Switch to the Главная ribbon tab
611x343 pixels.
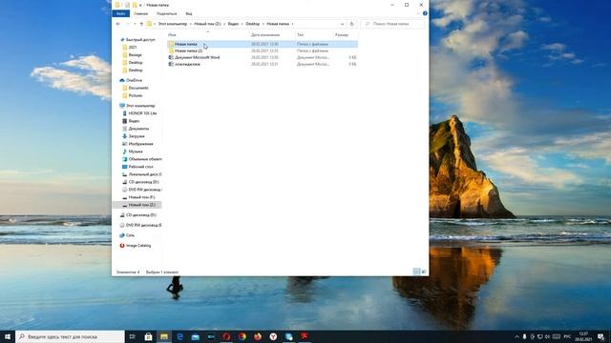[140, 13]
